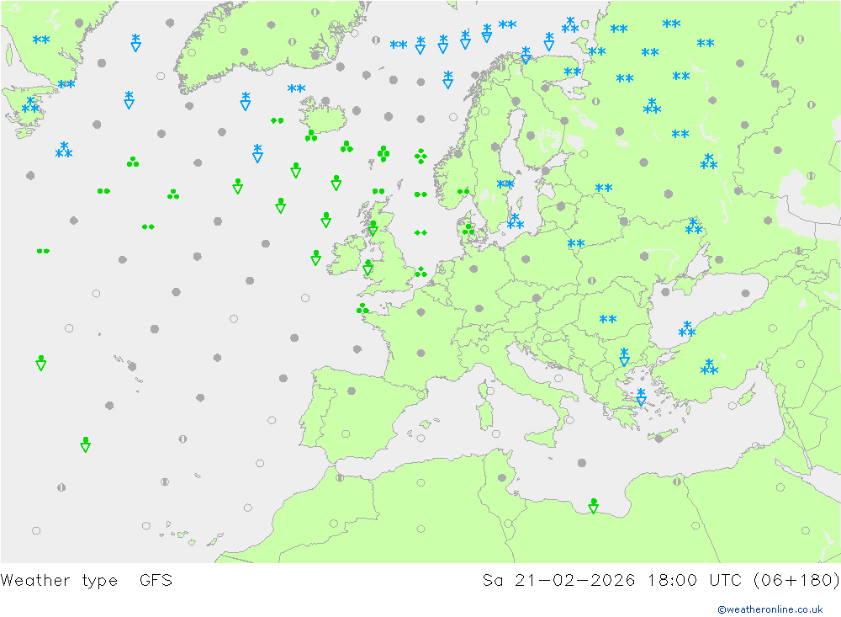Viewport: 841px width, 617px height.
Task: Click the heavy snow symbol over northern Turkey
Action: tap(709, 367)
